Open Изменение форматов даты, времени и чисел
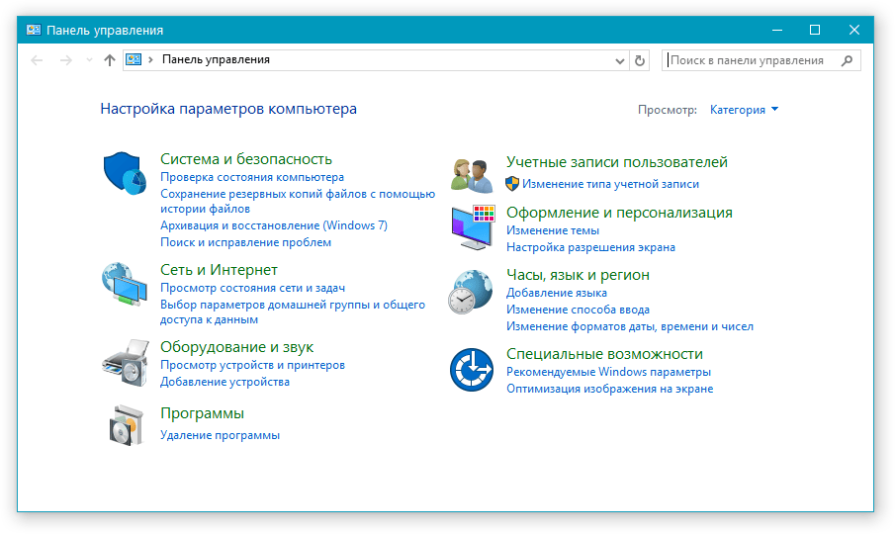The height and width of the screenshot is (534, 895). pos(630,326)
